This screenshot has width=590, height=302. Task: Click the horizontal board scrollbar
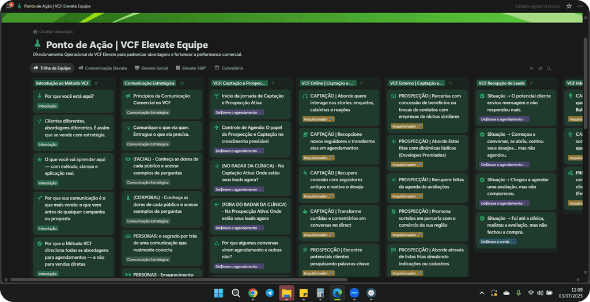point(179,280)
